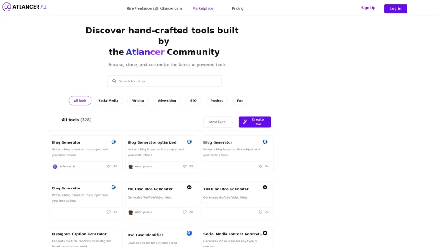This screenshot has height=247, width=439.
Task: Show Advertising tools
Action: [x=167, y=101]
